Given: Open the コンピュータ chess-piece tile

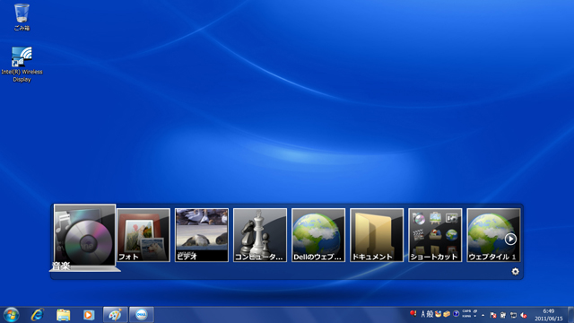Looking at the screenshot, I should pyautogui.click(x=260, y=235).
